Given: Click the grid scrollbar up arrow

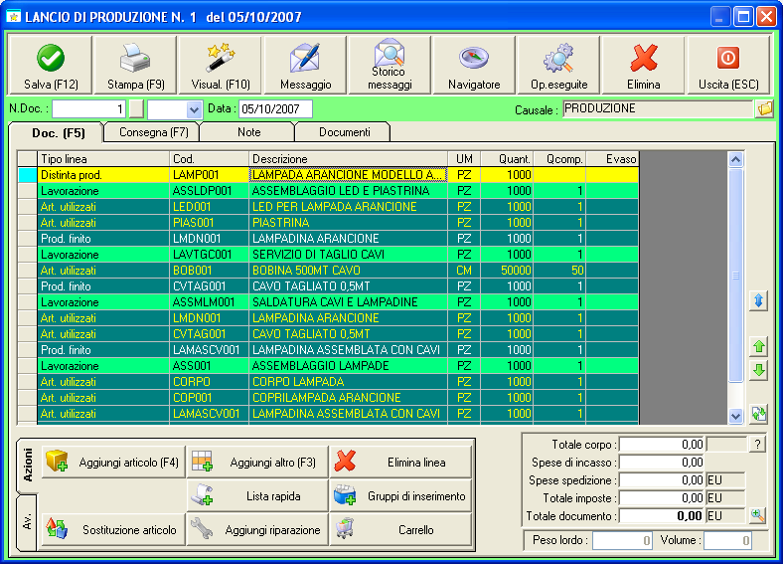Looking at the screenshot, I should (x=735, y=160).
